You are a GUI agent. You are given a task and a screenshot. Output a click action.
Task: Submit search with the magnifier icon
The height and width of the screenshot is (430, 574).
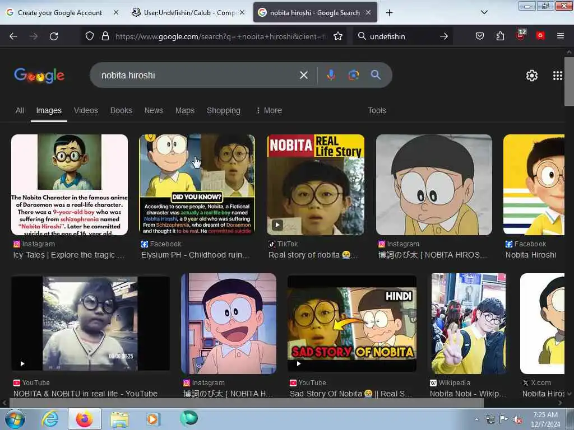(376, 75)
